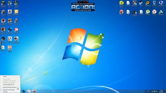Open the Watch Dogs shortcut
The height and width of the screenshot is (93, 166).
pyautogui.click(x=10, y=40)
